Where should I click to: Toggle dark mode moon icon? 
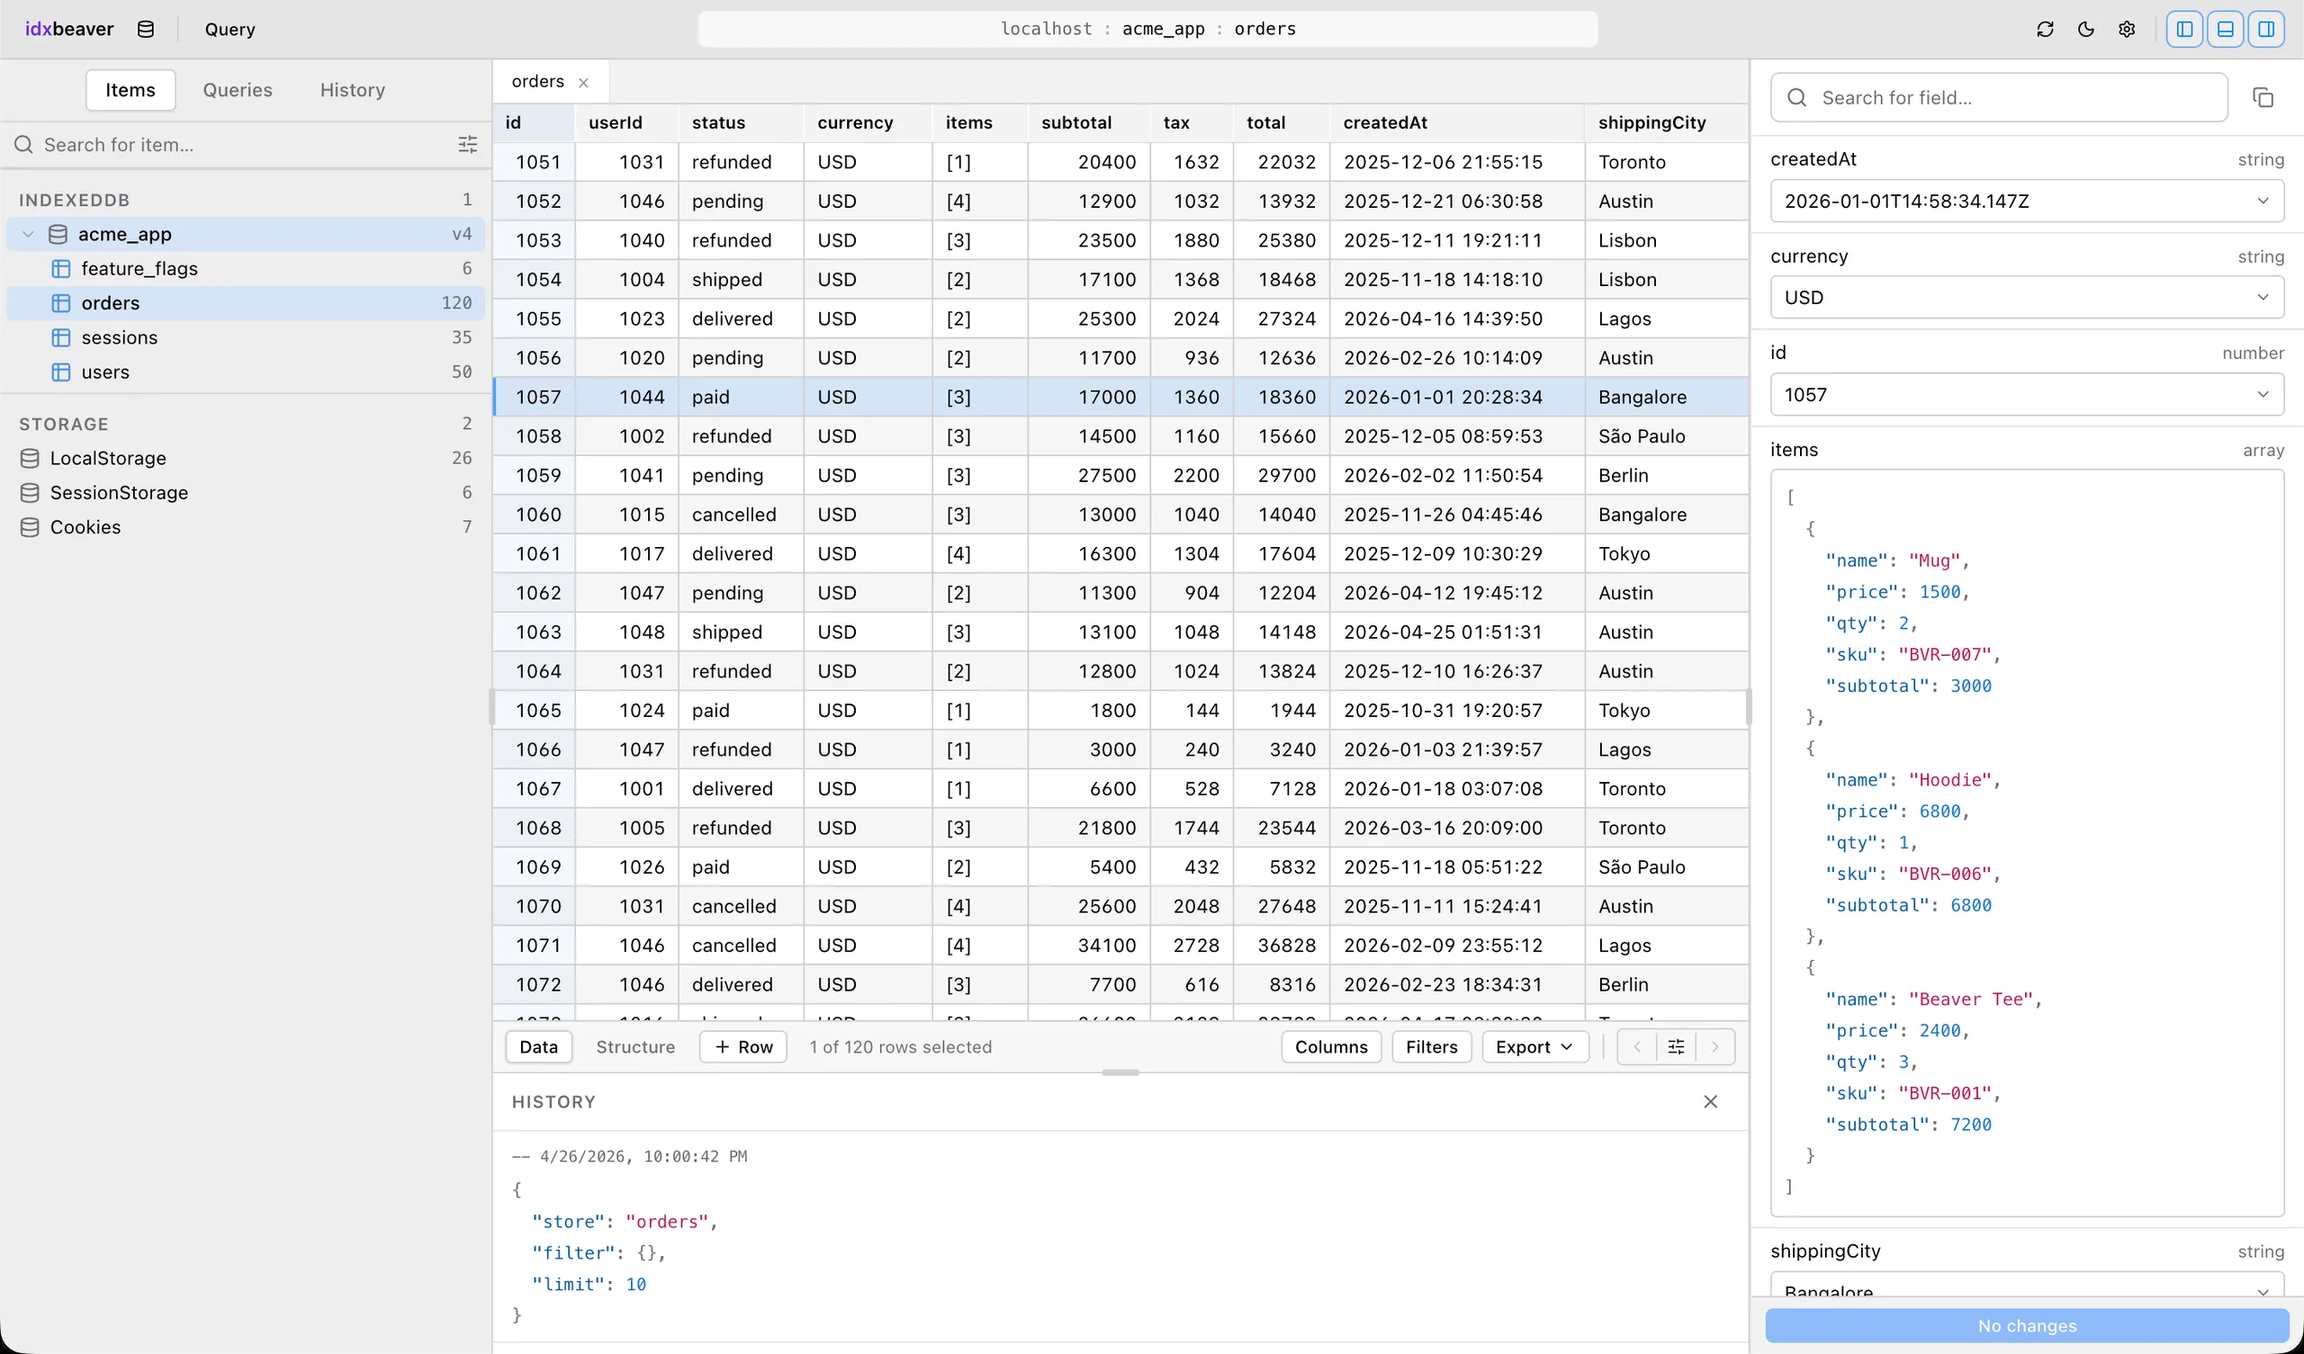(2086, 30)
